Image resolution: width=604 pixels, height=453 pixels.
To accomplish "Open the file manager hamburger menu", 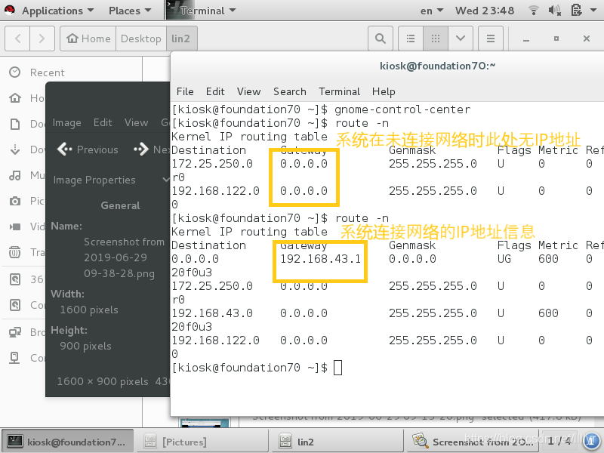I will (490, 39).
